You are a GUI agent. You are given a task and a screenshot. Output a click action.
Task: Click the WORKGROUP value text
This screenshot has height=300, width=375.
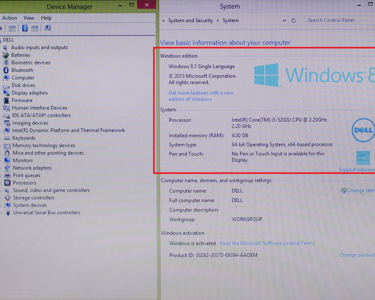(247, 219)
